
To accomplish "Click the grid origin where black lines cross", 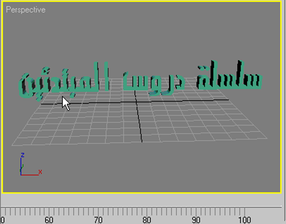I will pyautogui.click(x=136, y=102).
